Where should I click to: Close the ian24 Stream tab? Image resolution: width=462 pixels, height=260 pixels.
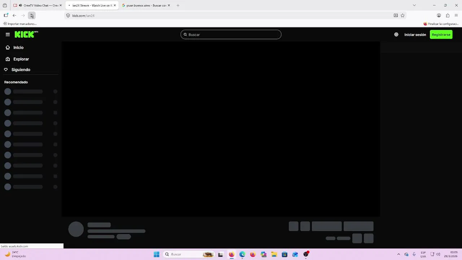[x=115, y=5]
